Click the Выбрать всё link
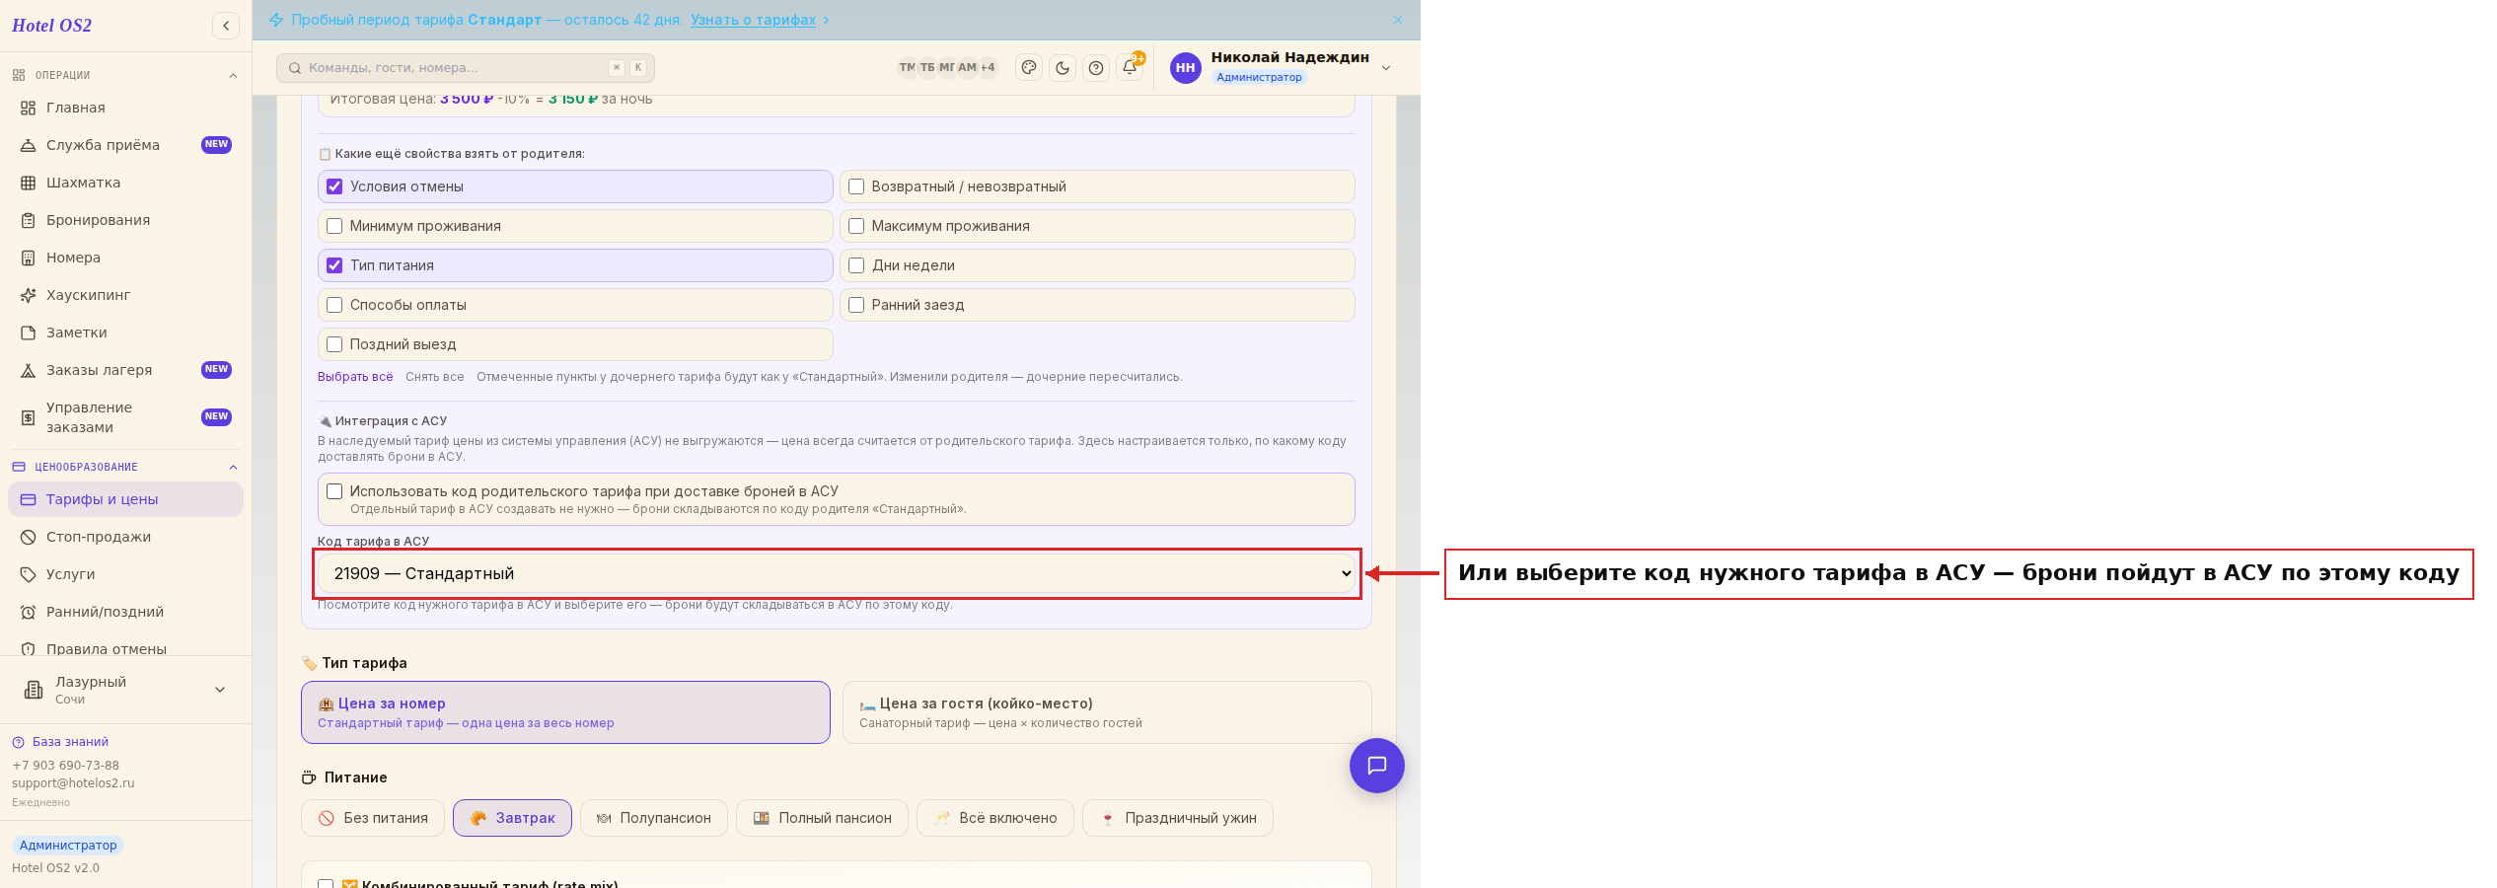Viewport: 2497px width, 888px height. [x=355, y=377]
